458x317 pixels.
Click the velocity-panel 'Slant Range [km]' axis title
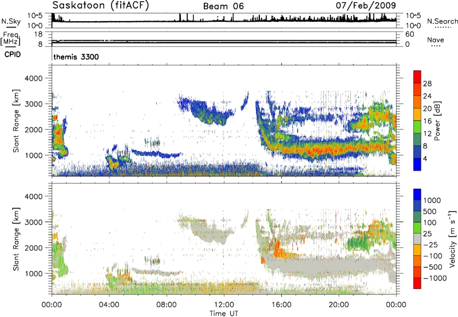16,239
